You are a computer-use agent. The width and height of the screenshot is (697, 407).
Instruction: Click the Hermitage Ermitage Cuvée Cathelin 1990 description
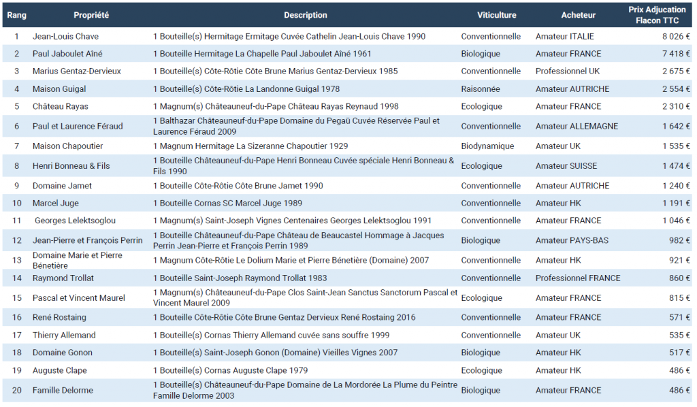[x=289, y=37]
